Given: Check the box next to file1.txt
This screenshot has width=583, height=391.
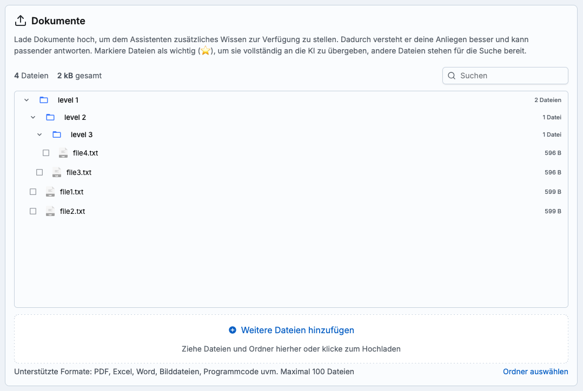Looking at the screenshot, I should coord(33,192).
